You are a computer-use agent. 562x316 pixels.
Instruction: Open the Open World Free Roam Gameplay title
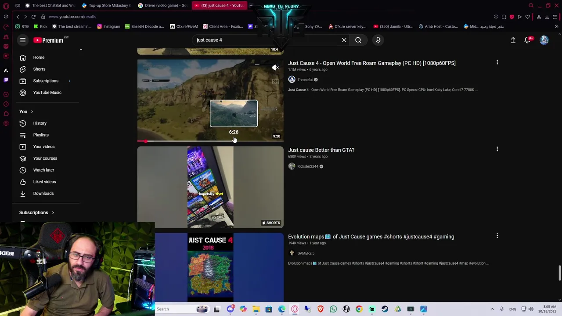[x=372, y=63]
